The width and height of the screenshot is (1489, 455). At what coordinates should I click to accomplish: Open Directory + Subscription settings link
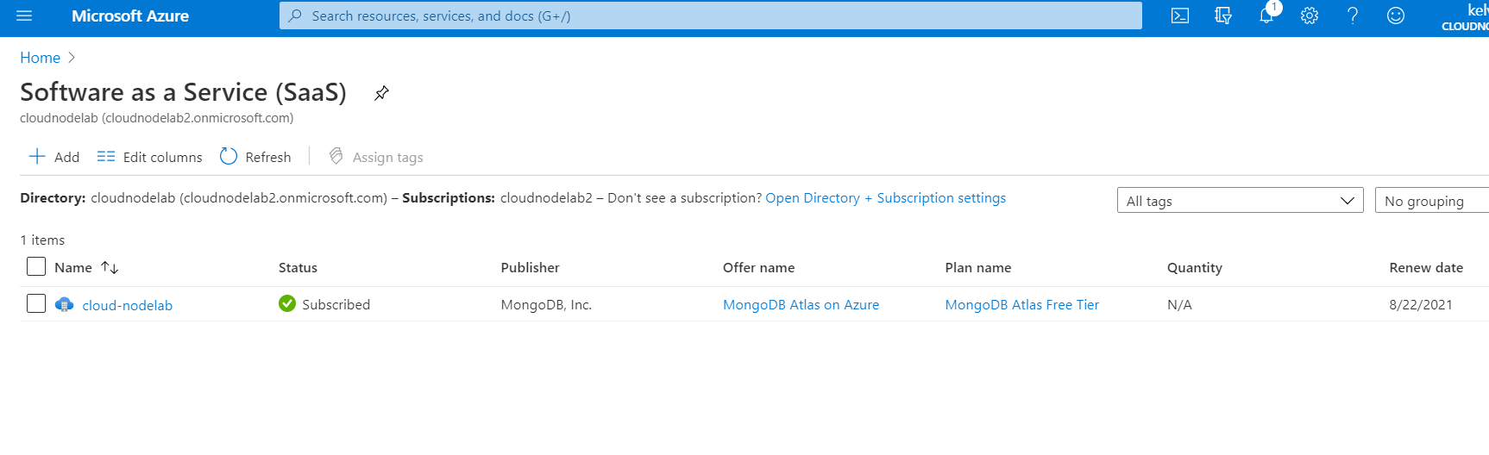[x=885, y=197]
